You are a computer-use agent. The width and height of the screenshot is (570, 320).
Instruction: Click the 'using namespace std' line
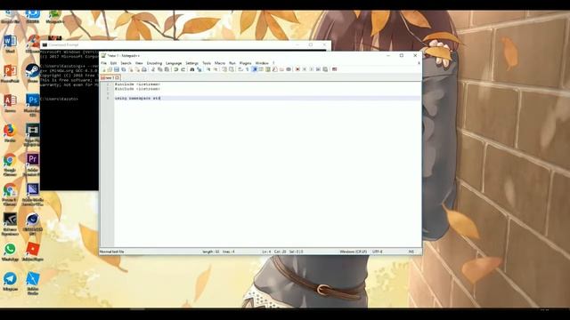click(137, 98)
